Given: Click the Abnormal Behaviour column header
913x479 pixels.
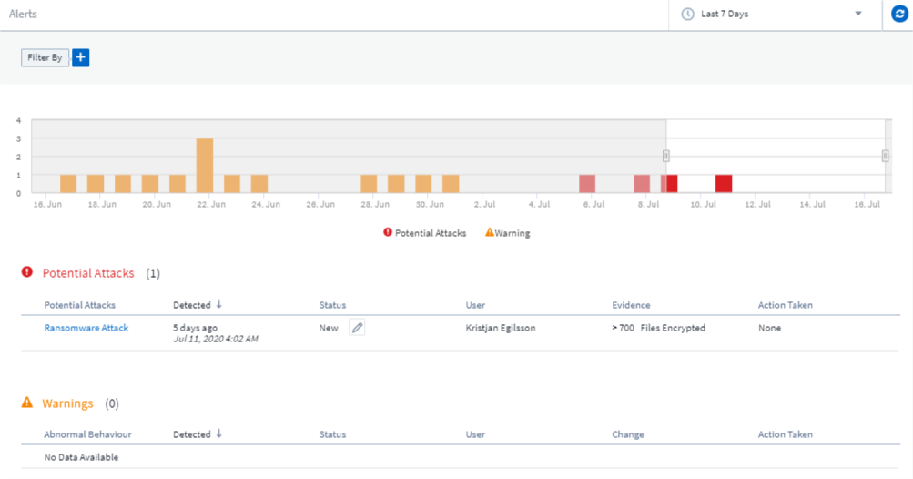Looking at the screenshot, I should [87, 434].
